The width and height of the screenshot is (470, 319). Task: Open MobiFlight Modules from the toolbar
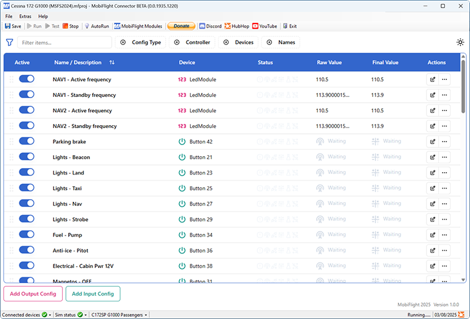(x=138, y=26)
